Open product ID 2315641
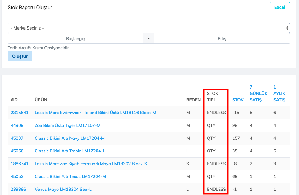 [x=19, y=113]
